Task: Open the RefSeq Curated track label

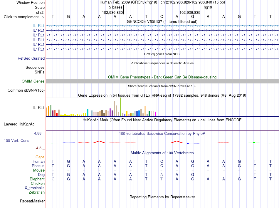Action: click(x=31, y=58)
